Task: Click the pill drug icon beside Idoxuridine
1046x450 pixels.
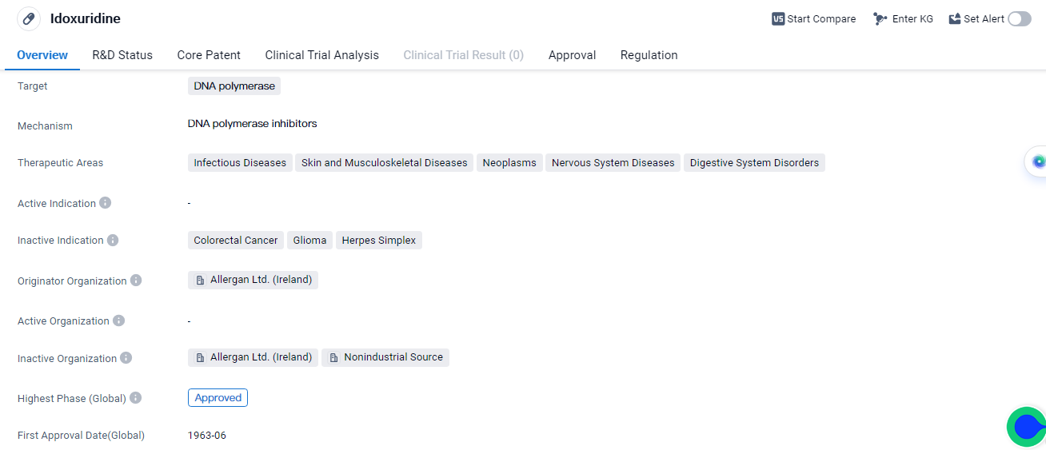Action: point(29,18)
